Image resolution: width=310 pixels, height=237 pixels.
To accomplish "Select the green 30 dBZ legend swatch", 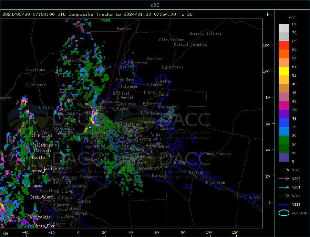I will pyautogui.click(x=284, y=140).
